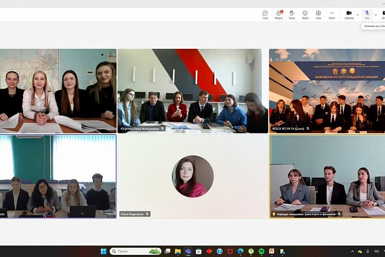Click Ольга Ходоскина profile picture avatar
The width and height of the screenshot is (385, 257).
pos(193,176)
